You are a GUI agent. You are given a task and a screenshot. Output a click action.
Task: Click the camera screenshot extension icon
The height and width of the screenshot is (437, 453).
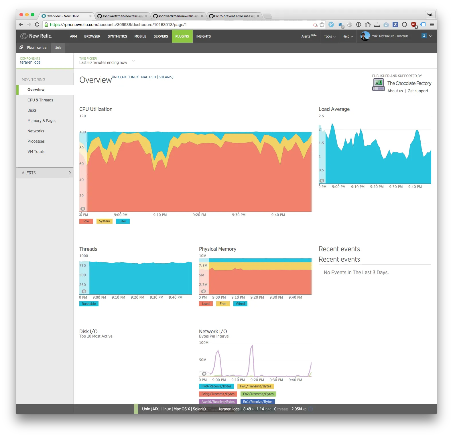[386, 25]
